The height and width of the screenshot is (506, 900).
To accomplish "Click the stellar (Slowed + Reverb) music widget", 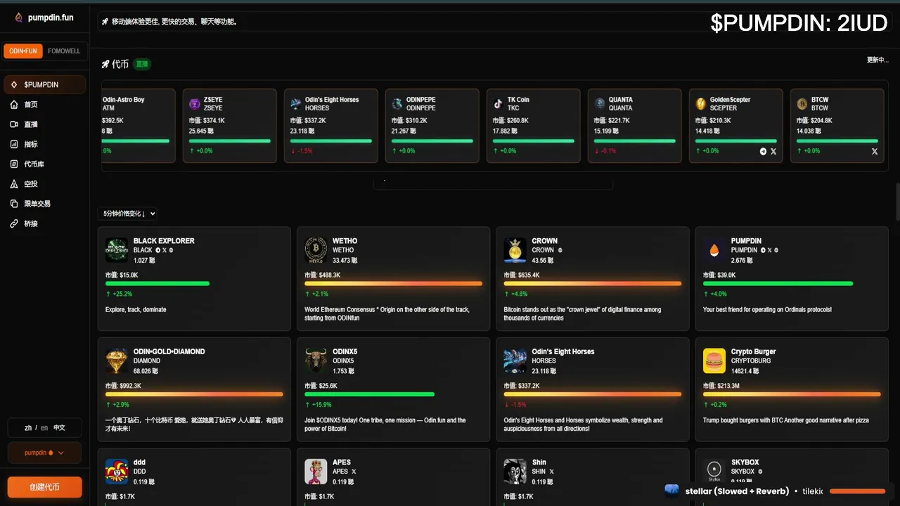I will tap(778, 491).
